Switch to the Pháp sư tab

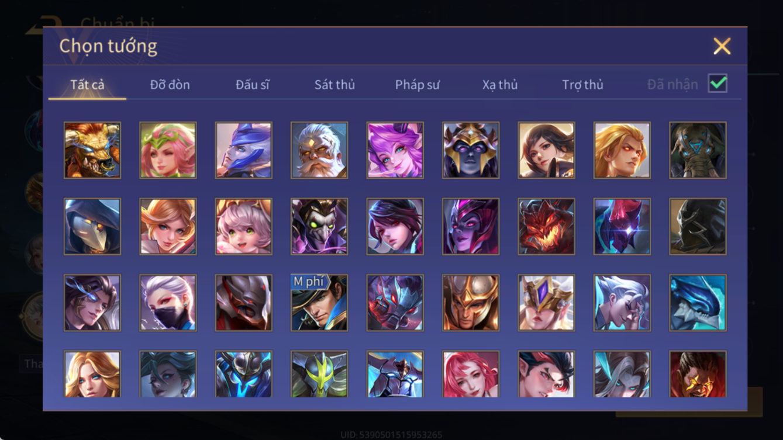pyautogui.click(x=418, y=85)
